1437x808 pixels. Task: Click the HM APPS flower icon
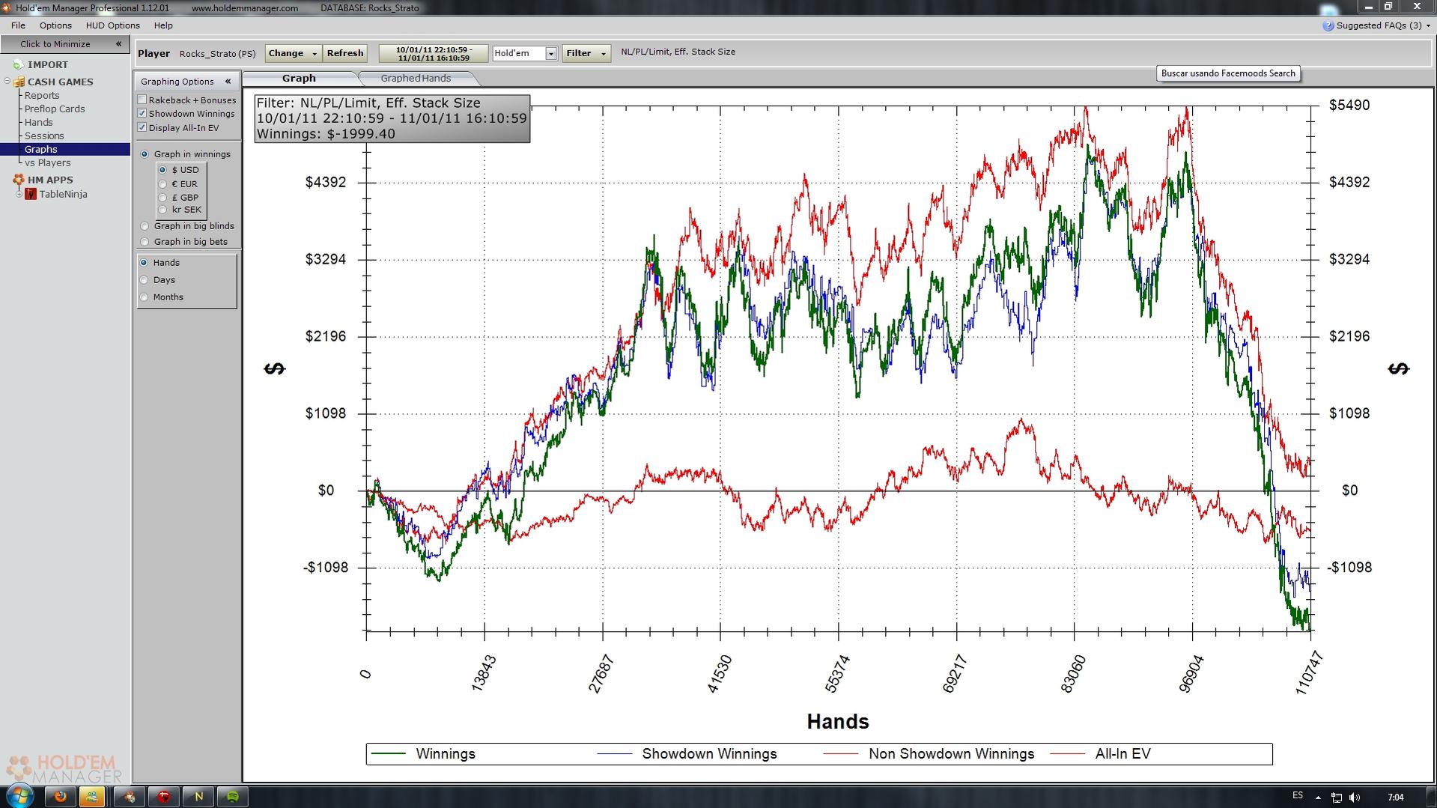18,180
